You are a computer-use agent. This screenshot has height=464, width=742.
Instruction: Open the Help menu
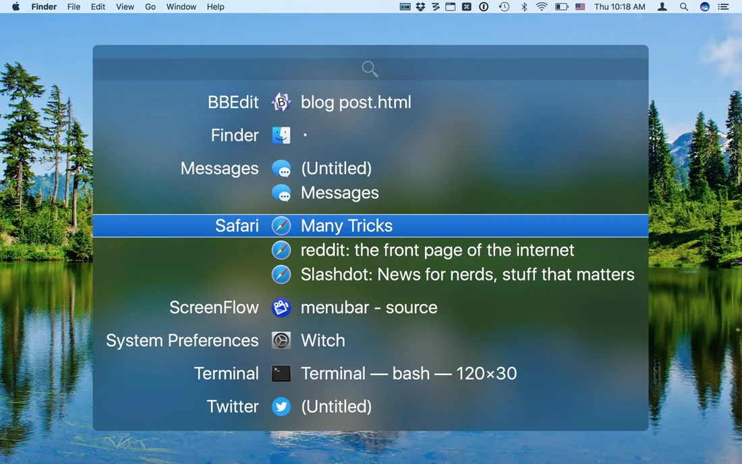click(x=215, y=7)
